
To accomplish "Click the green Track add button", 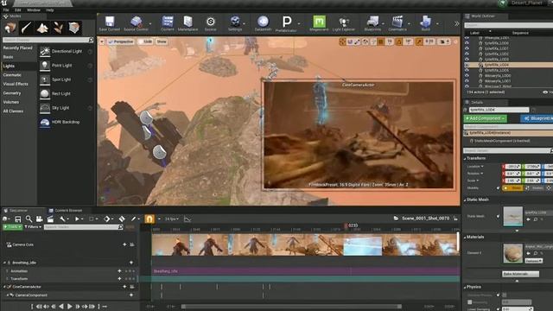I will pyautogui.click(x=12, y=227).
